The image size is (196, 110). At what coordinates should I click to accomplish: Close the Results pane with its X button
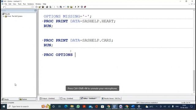coord(36,10)
